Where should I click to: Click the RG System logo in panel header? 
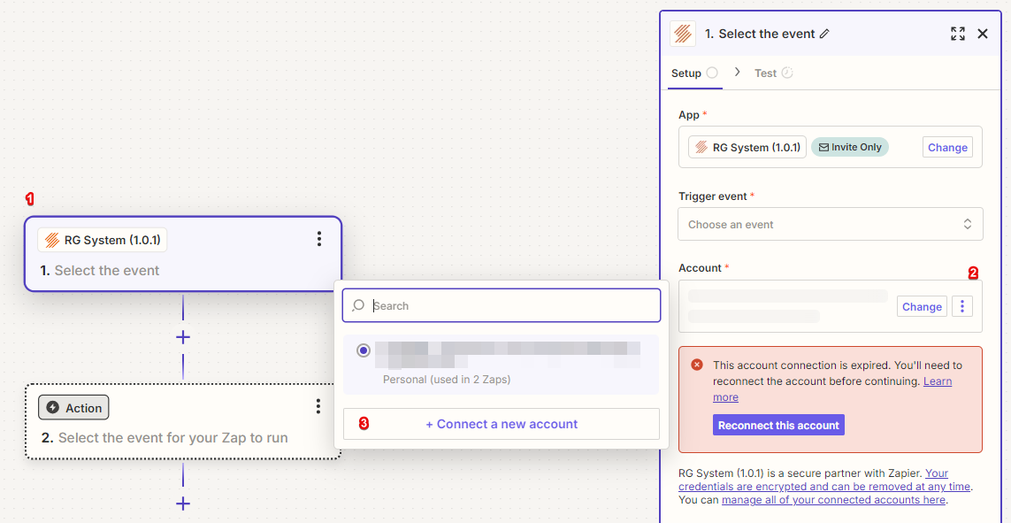[683, 34]
